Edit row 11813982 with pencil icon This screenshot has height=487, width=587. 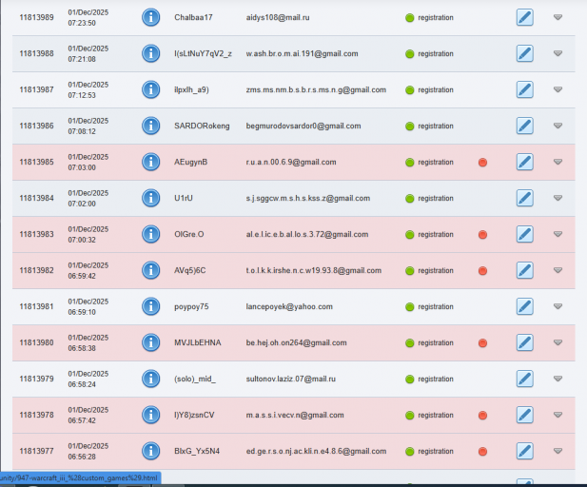coord(525,270)
